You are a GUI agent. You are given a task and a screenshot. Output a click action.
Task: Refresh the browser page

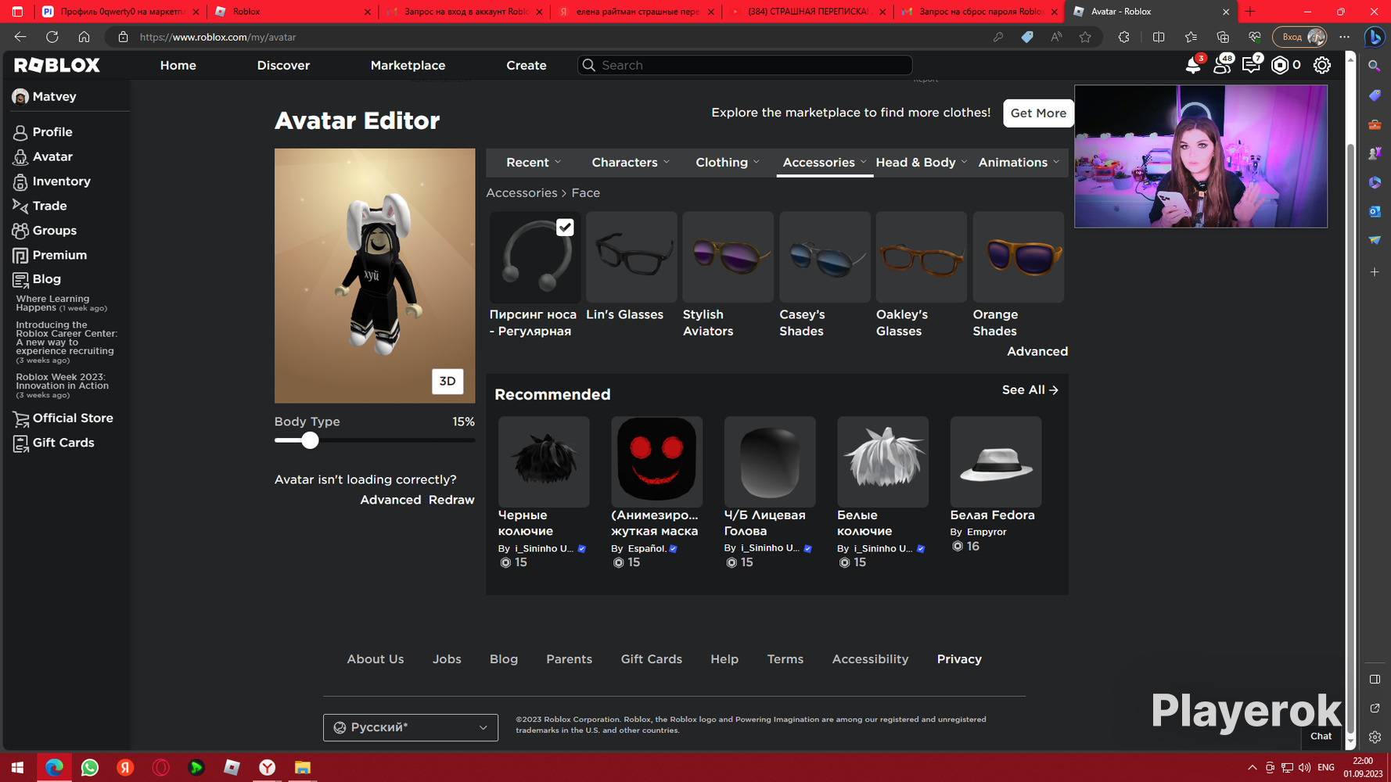tap(52, 38)
